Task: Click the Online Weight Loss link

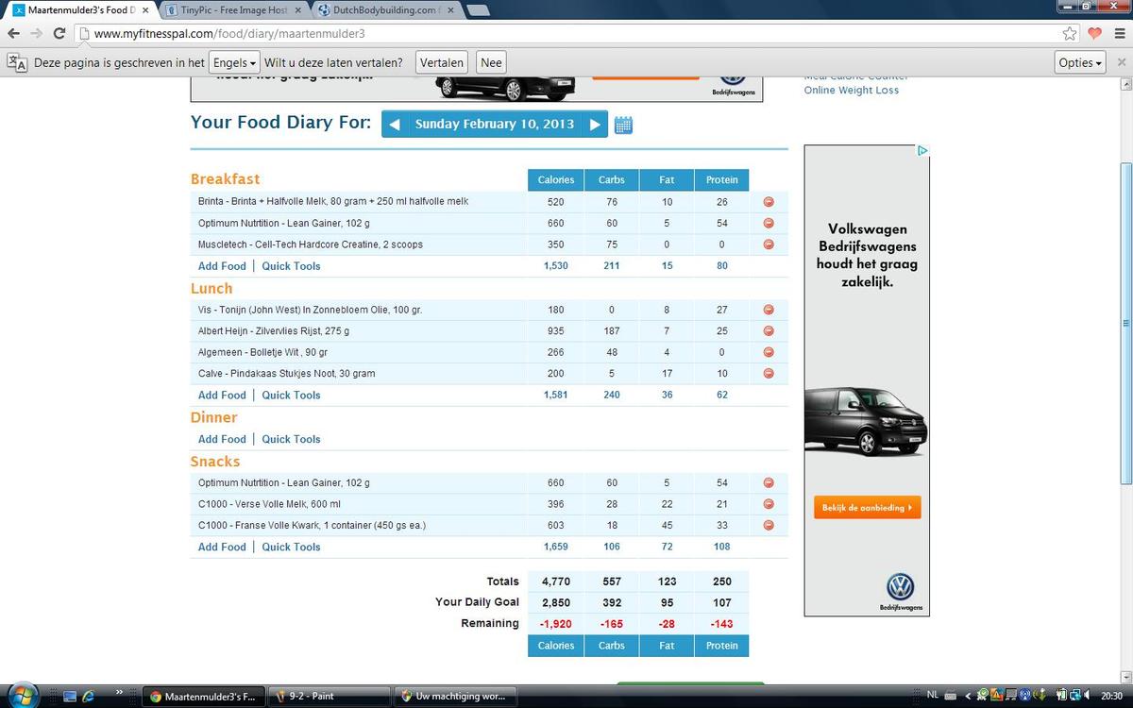Action: point(851,91)
